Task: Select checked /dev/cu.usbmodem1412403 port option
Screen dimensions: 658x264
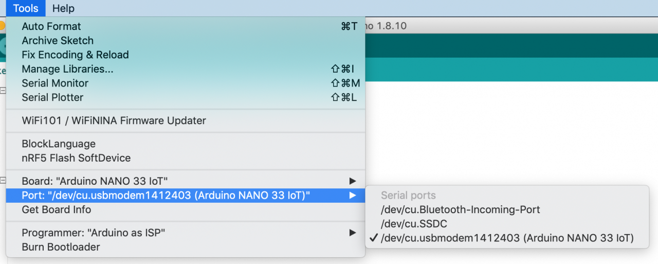Action: (507, 238)
